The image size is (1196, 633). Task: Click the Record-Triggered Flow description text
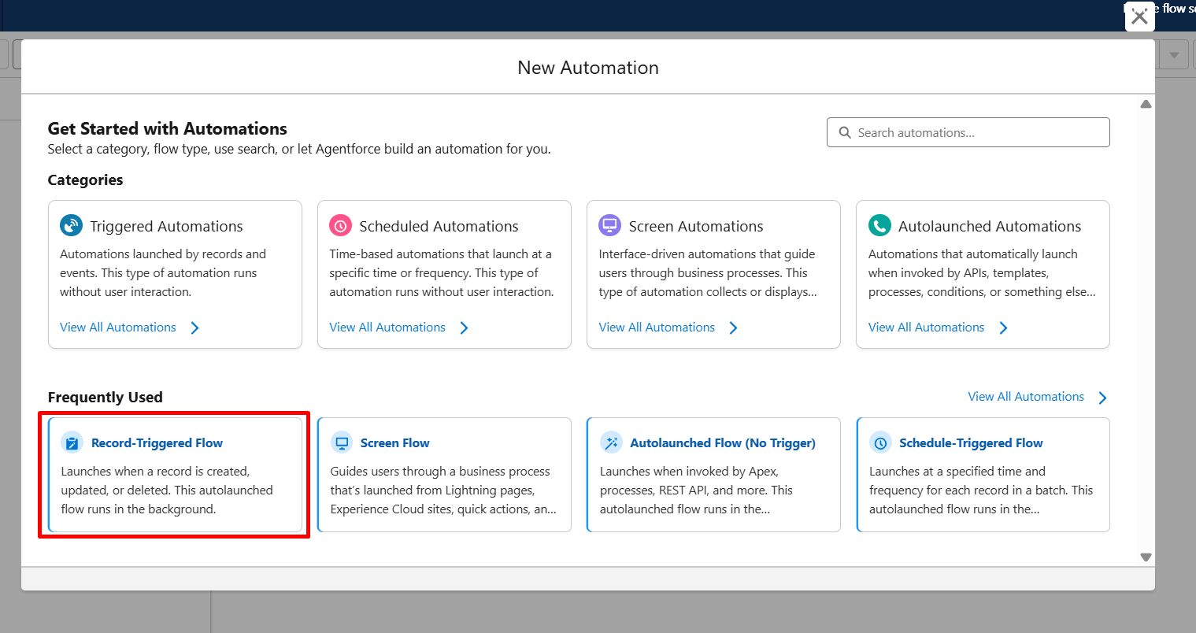point(167,490)
